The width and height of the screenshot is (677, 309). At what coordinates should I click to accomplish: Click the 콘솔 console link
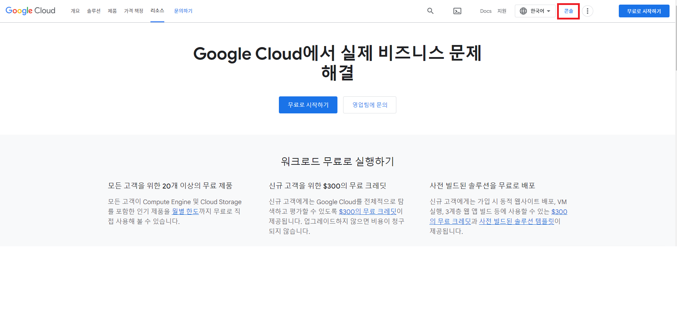click(x=568, y=11)
